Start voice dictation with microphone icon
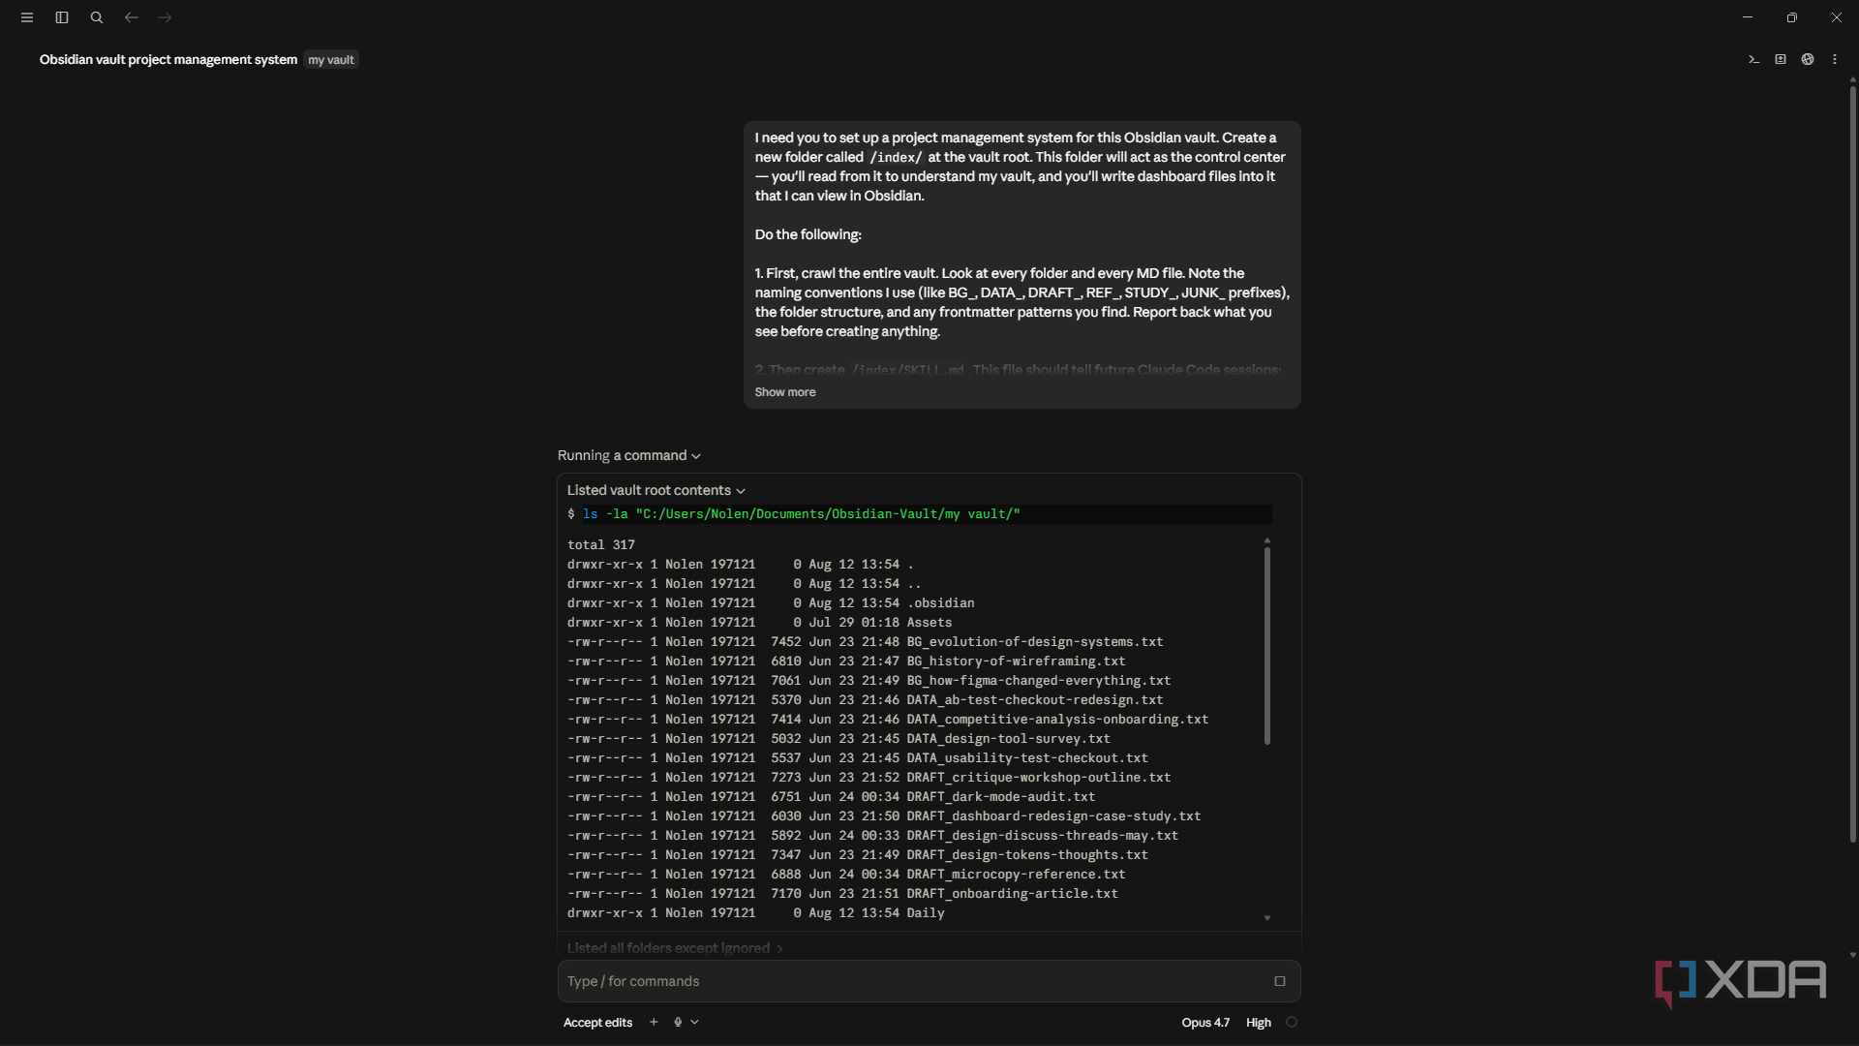The width and height of the screenshot is (1859, 1046). pos(678,1022)
